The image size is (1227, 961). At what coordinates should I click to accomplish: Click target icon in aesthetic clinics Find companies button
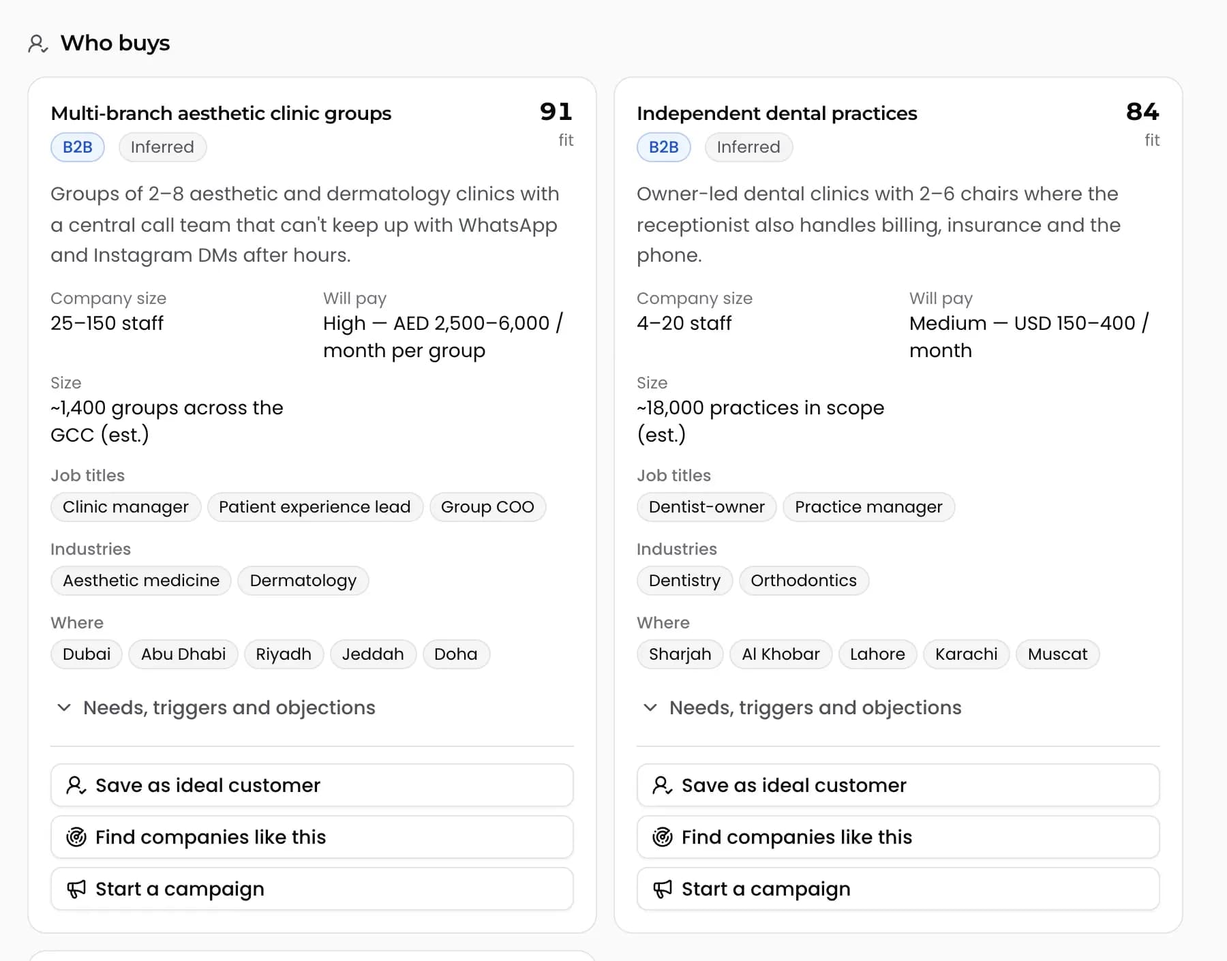click(76, 837)
